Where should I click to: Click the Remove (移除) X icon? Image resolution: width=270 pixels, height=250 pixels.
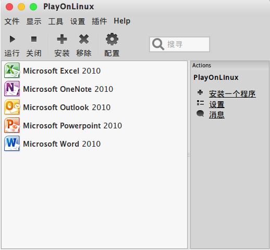(x=84, y=39)
